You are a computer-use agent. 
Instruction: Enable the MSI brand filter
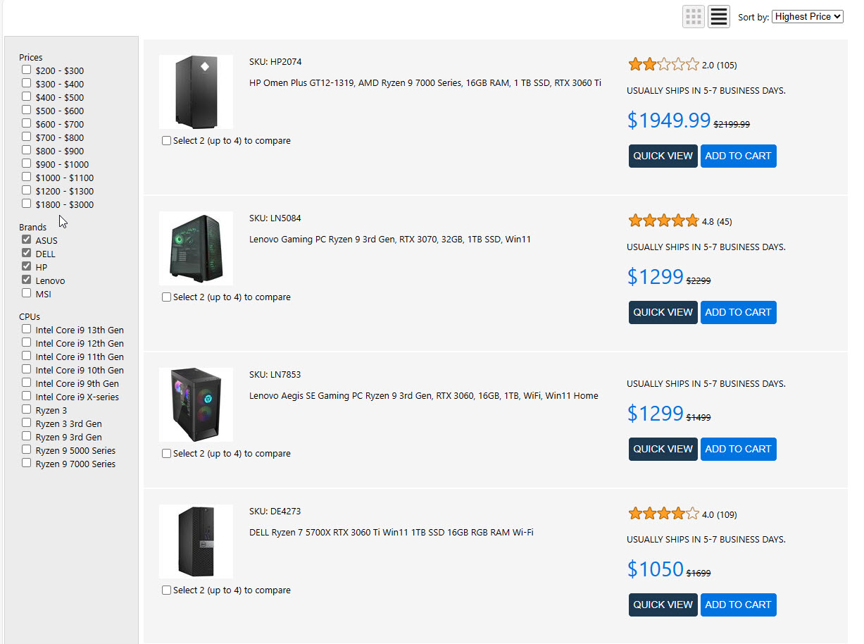(27, 294)
